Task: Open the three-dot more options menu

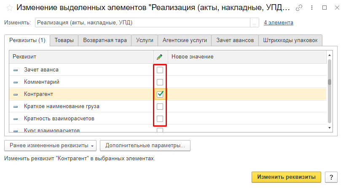Action: 312,8
